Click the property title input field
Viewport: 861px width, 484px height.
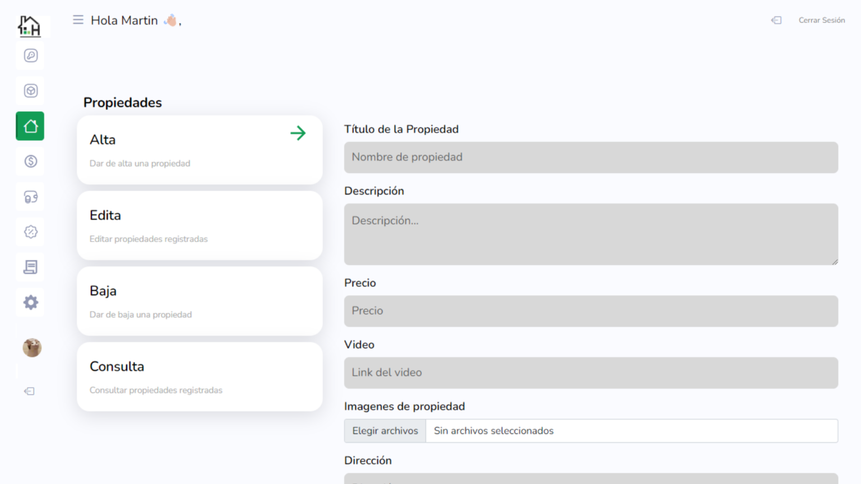590,157
